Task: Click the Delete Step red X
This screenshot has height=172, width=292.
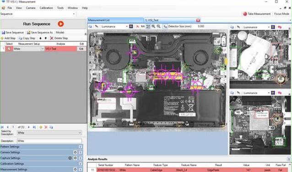Action: coord(52,38)
